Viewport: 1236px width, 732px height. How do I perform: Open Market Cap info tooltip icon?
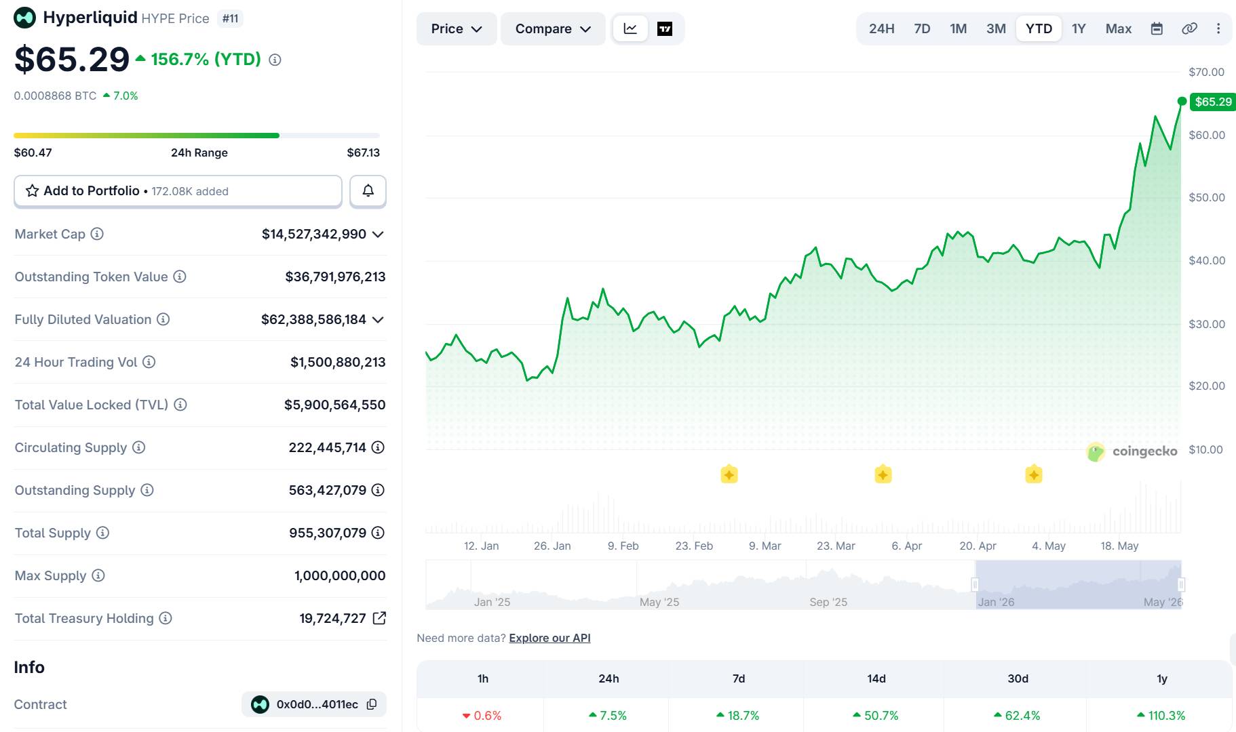[x=97, y=234]
